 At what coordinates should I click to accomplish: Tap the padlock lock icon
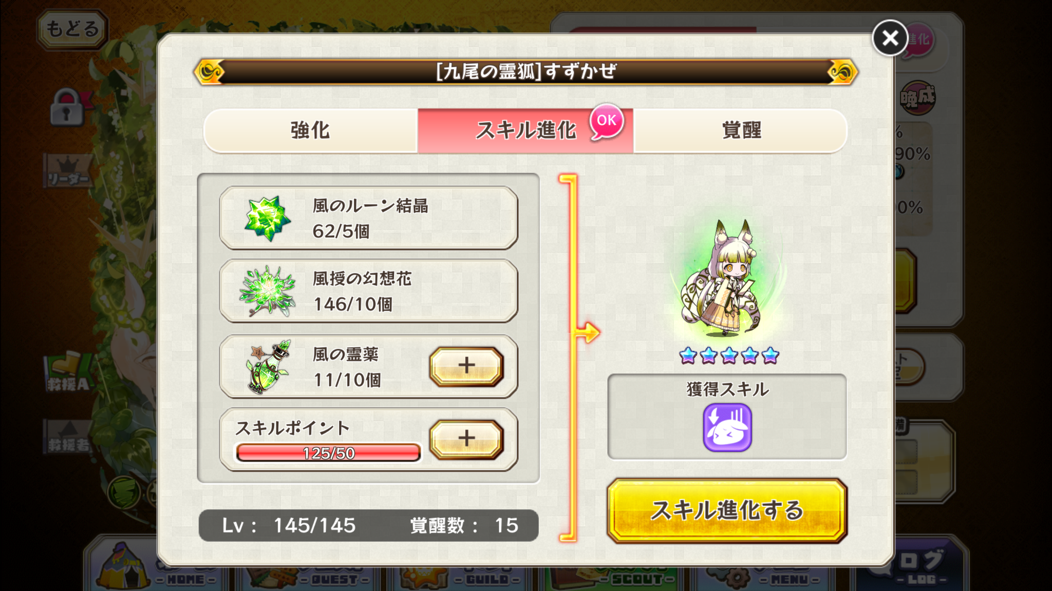coord(67,107)
